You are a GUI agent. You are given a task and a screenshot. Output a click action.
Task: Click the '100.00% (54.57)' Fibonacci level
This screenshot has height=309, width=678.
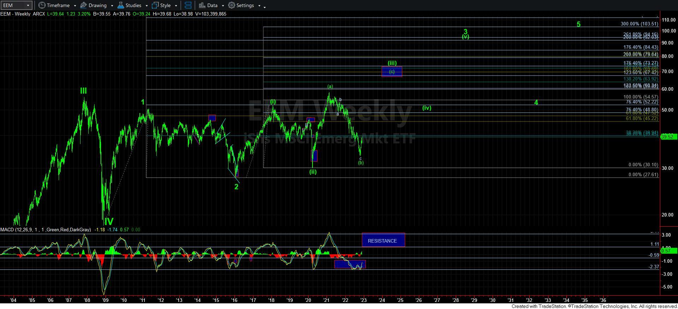tap(641, 97)
